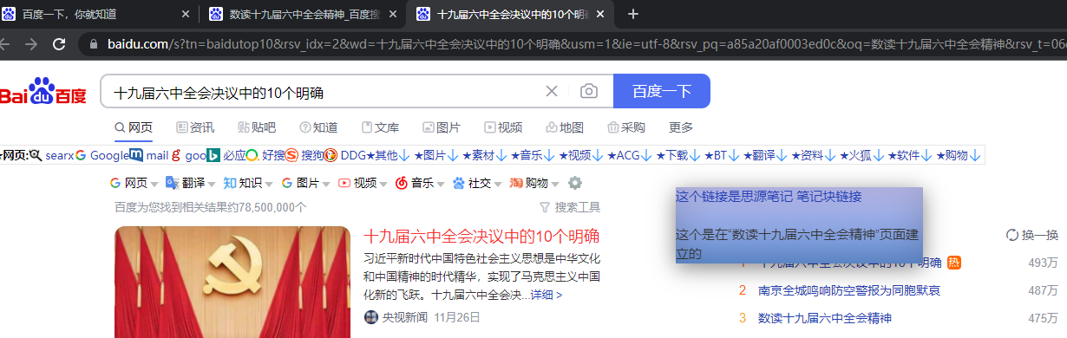Viewport: 1067px width, 338px height.
Task: Expand the ★翻译 shortcut menu
Action: [x=765, y=156]
